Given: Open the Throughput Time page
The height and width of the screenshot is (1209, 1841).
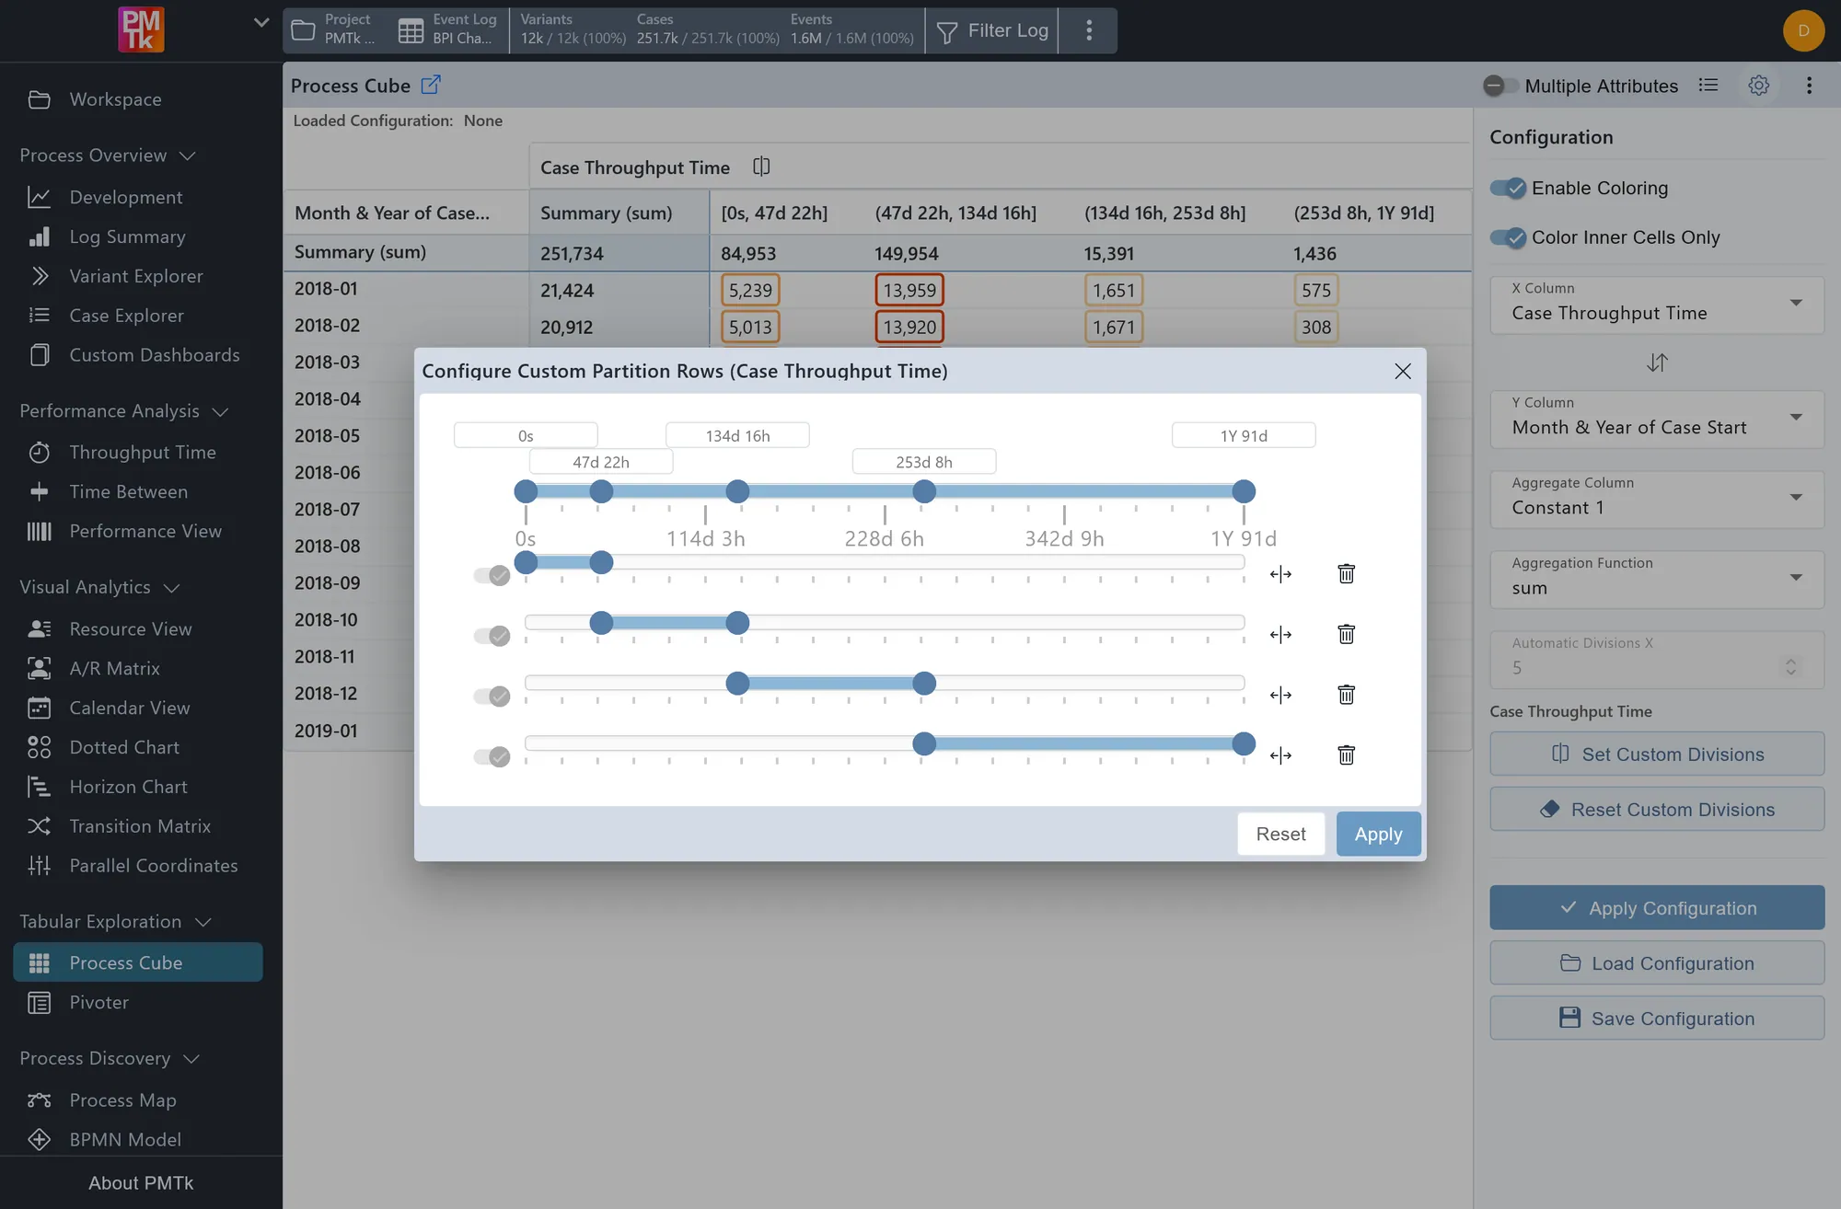Looking at the screenshot, I should 141,453.
